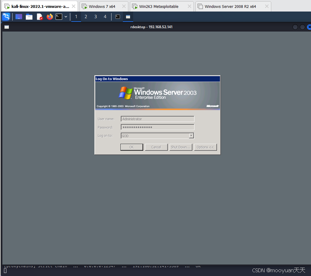Click the User name field with Administrator
311x276 pixels.
point(158,119)
